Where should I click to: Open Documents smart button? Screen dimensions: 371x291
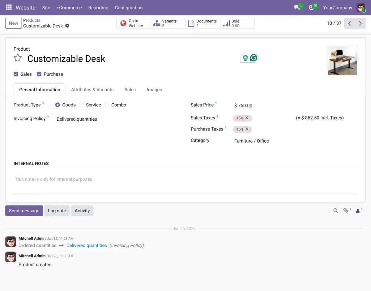[x=203, y=23]
